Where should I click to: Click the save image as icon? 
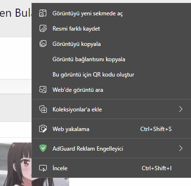pos(43,29)
